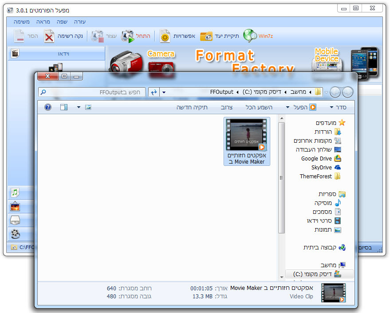Click the navigation pane scroll-down arrow
Image resolution: width=390 pixels, height=313 pixels.
point(282,277)
